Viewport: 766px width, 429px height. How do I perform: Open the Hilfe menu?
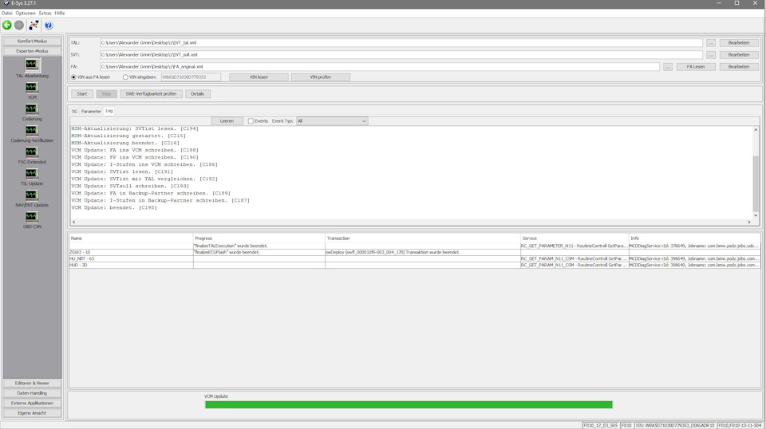coord(60,14)
